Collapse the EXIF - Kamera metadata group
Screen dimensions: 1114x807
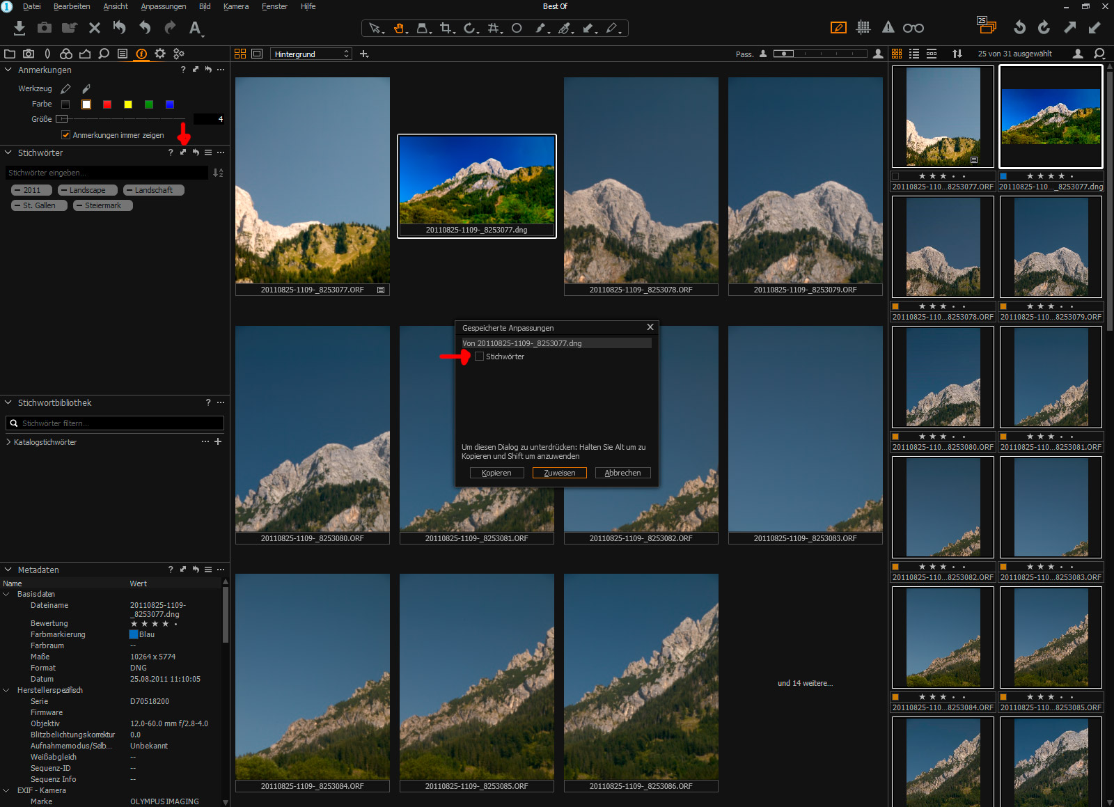(x=7, y=790)
